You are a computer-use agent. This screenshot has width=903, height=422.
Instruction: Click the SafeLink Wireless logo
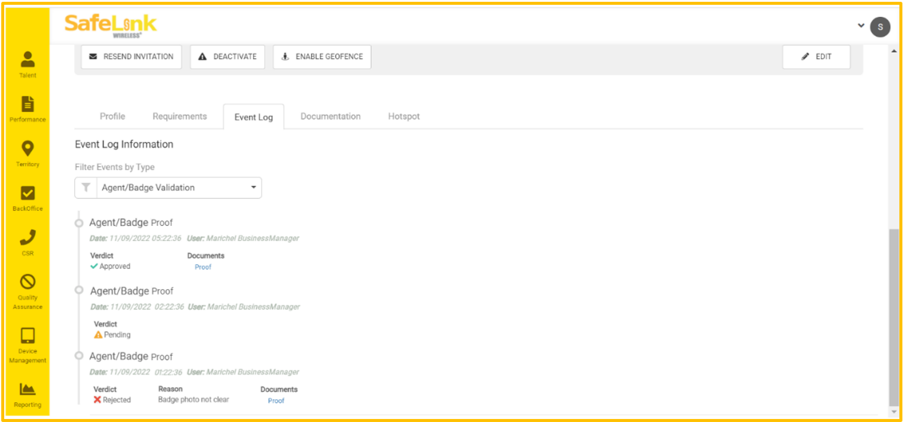(x=111, y=25)
